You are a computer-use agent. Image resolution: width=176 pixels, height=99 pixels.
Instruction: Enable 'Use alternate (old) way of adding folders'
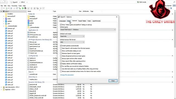click(61, 69)
